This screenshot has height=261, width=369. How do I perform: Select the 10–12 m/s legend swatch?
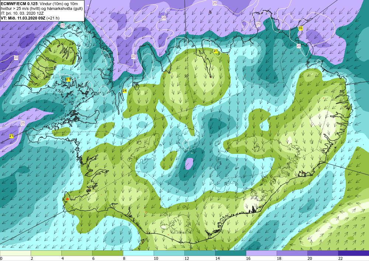coord(169,253)
